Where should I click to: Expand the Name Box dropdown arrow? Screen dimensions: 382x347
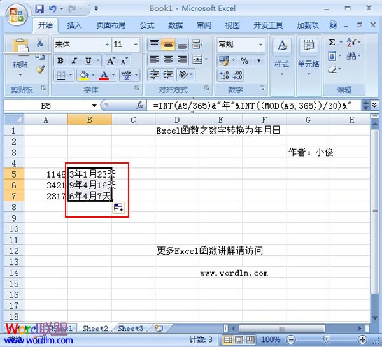(94, 106)
